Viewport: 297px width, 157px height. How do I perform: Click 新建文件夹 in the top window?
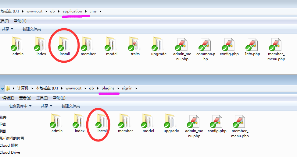tap(32, 29)
